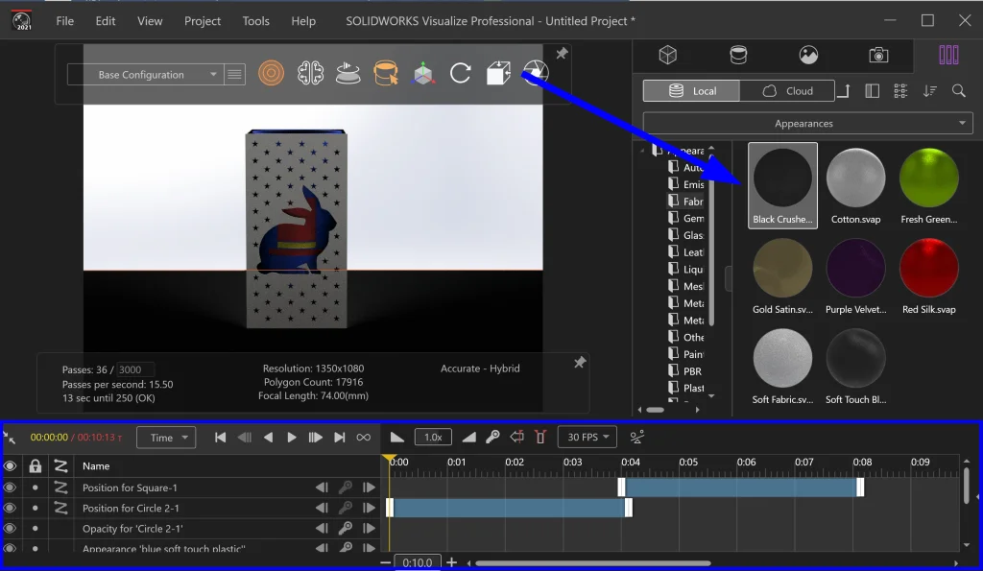Click the appearance selection paint bucket tool
Image resolution: width=983 pixels, height=571 pixels.
click(385, 73)
